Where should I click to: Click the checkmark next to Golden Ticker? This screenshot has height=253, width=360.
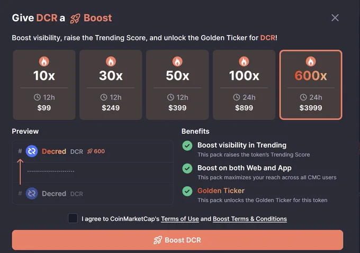point(187,191)
